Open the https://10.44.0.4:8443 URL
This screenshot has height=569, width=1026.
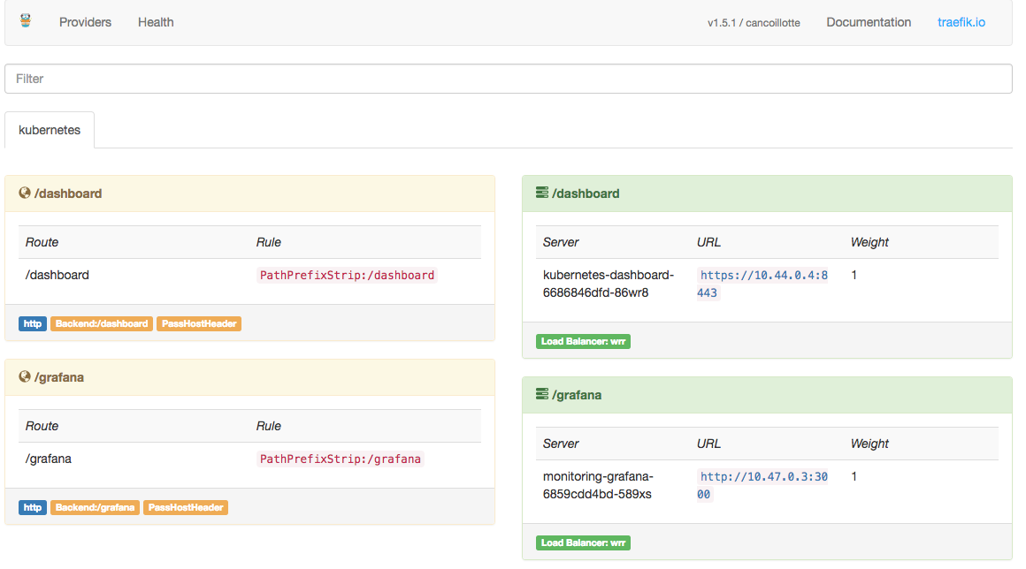coord(763,284)
